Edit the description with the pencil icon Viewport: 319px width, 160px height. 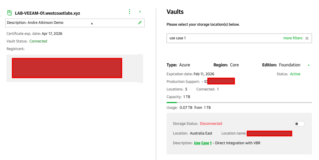[140, 23]
